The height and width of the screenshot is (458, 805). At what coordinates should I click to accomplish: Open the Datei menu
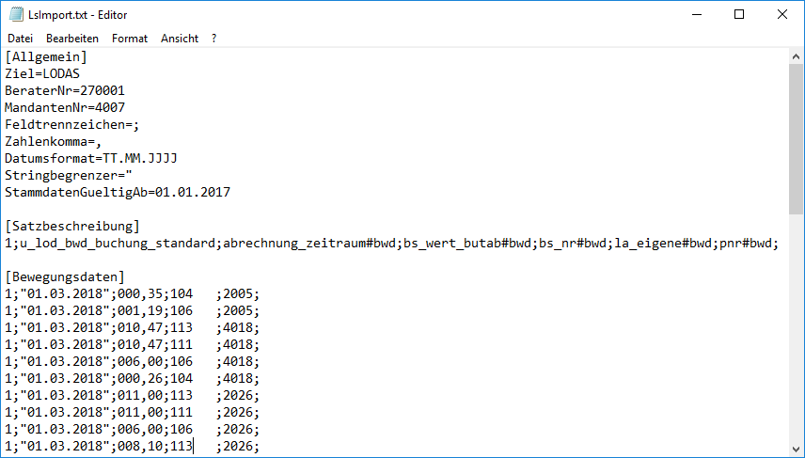click(x=20, y=39)
